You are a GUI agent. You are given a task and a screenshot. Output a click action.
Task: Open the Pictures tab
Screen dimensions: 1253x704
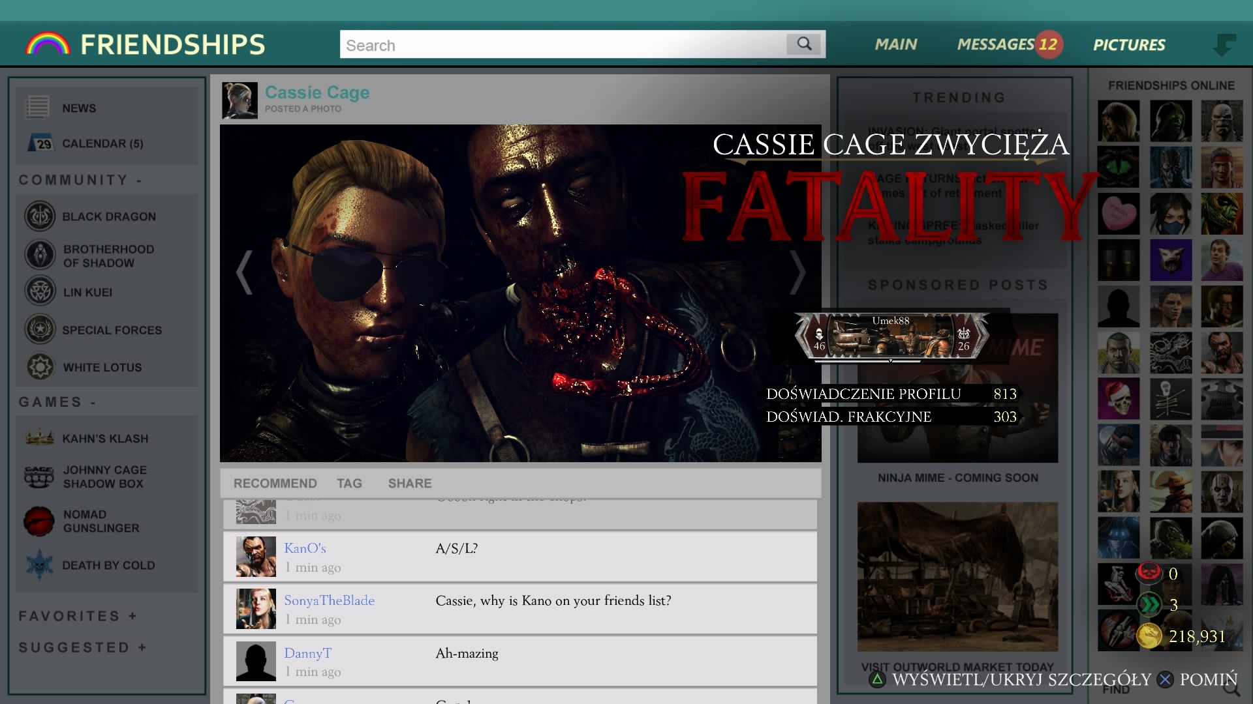1129,45
